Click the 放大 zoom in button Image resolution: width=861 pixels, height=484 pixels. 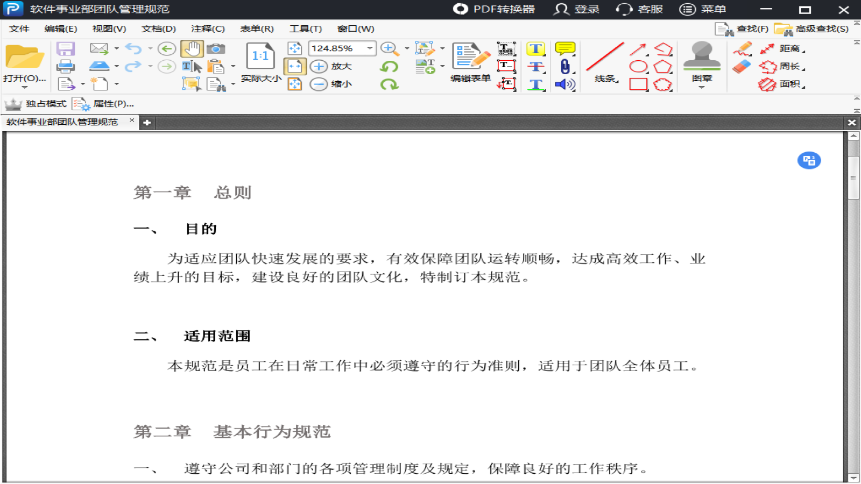[334, 66]
